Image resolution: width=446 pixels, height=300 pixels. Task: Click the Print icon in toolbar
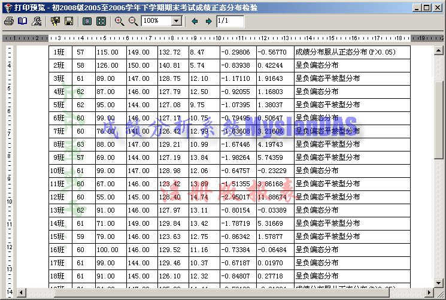click(x=8, y=21)
